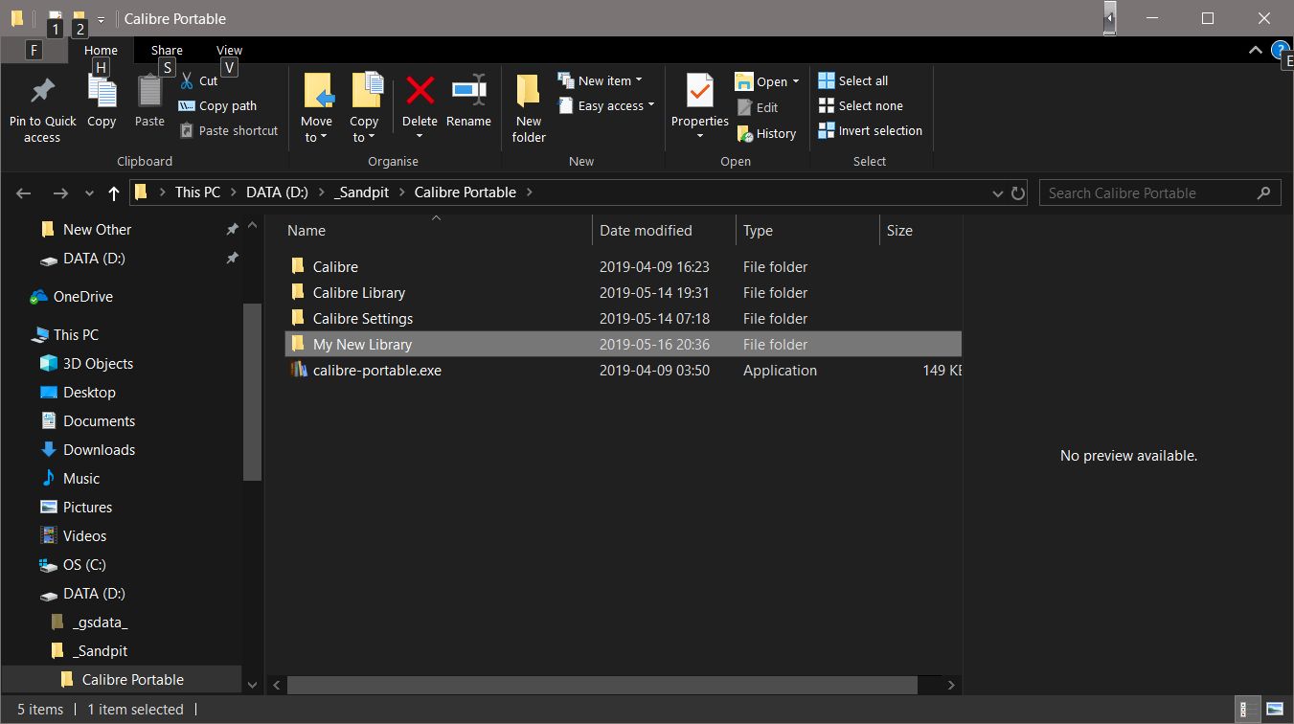The image size is (1294, 724).
Task: Cut the selected item with scissors icon
Action: point(187,81)
